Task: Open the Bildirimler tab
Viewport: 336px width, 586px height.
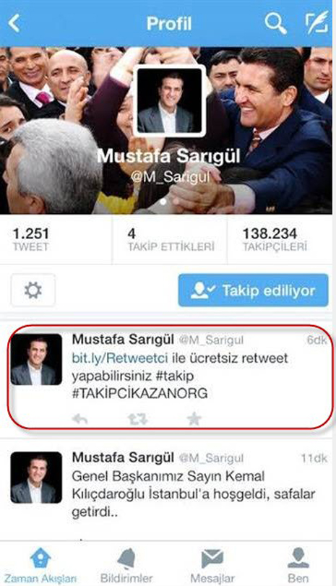Action: click(x=126, y=566)
